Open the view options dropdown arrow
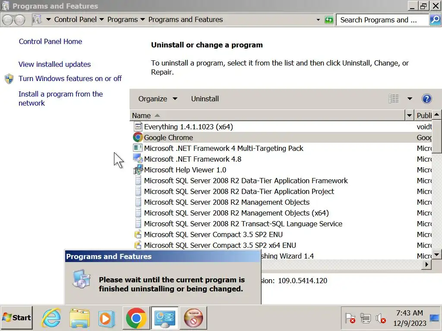 tap(410, 99)
